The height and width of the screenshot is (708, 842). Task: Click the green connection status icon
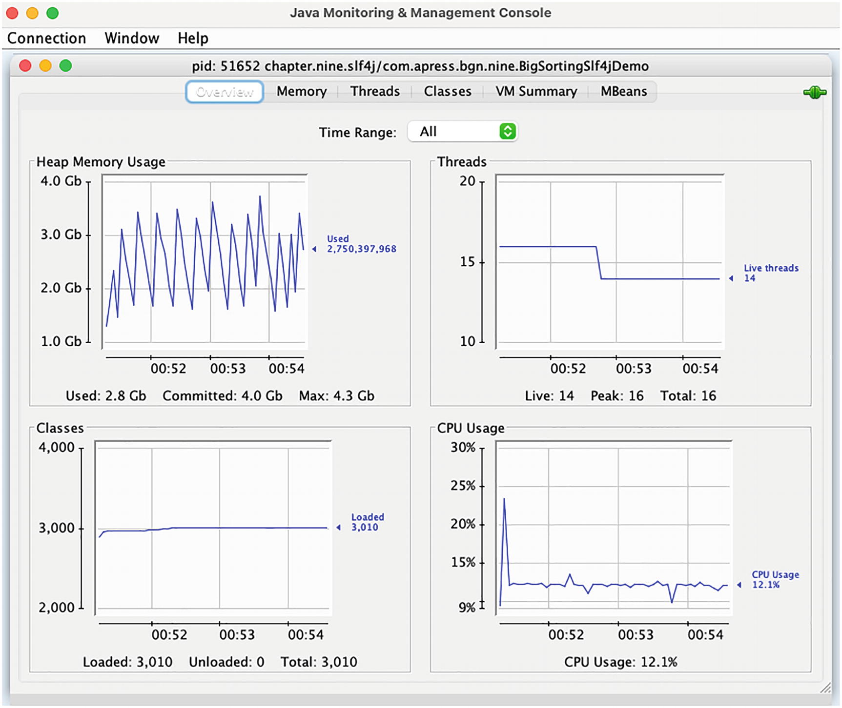pos(815,92)
